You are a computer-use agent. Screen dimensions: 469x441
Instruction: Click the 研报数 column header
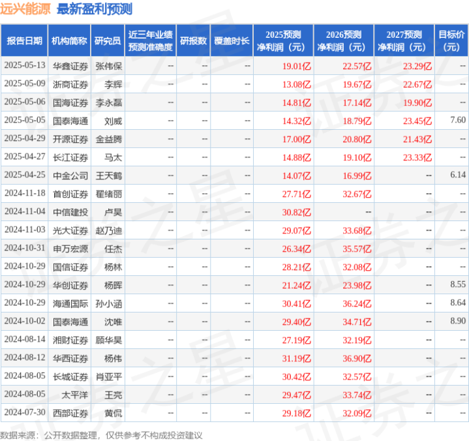193,40
